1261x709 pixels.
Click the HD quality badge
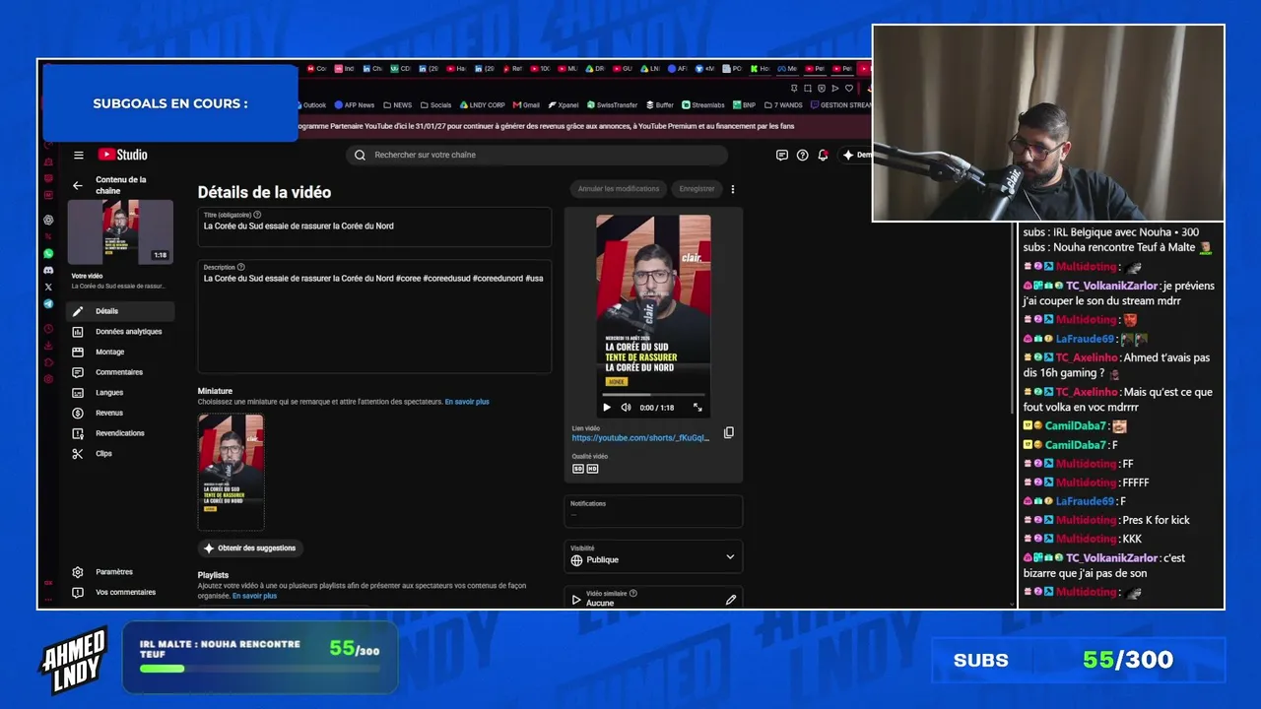click(x=592, y=469)
